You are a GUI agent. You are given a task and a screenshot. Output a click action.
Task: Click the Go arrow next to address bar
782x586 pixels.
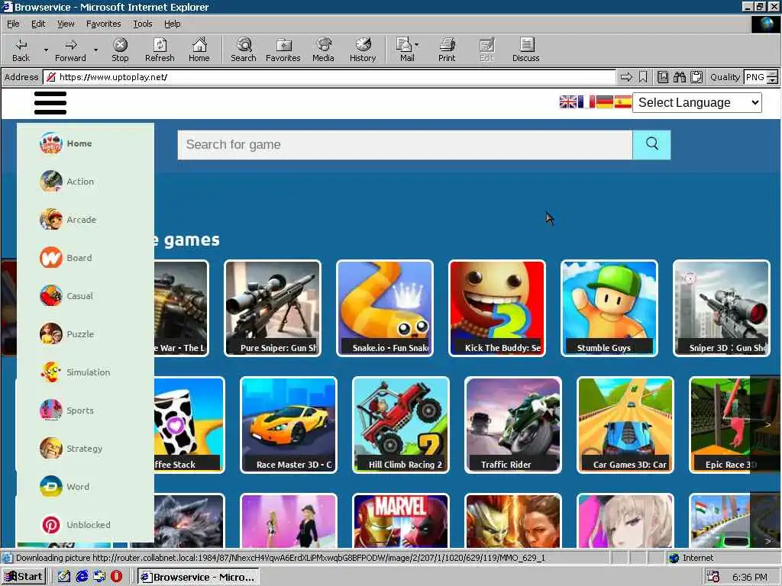[626, 77]
